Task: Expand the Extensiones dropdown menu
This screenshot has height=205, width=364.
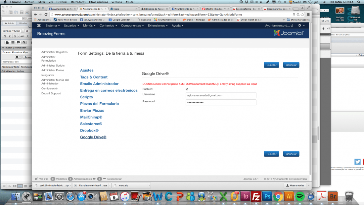Action: coord(158,26)
